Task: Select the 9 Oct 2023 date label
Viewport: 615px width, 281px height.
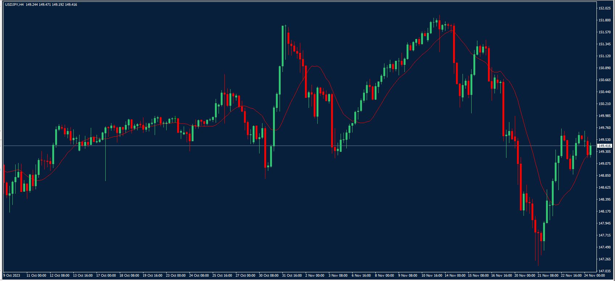Action: point(12,276)
